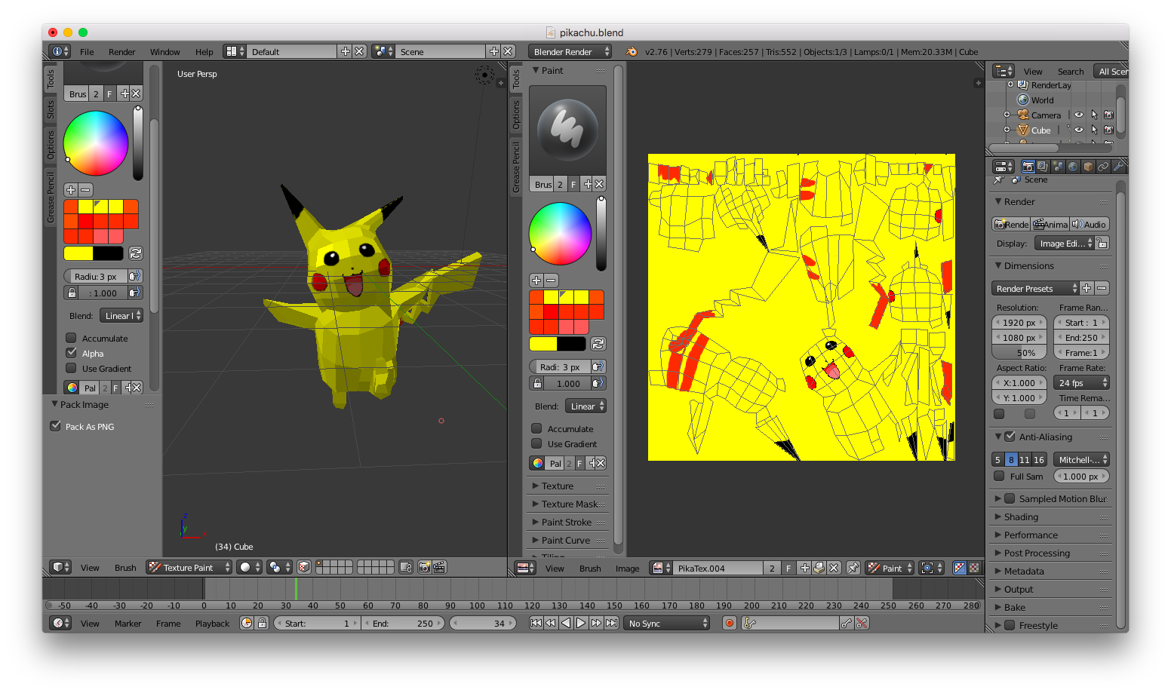Open the Blender Render engine dropdown
The image size is (1171, 693).
click(570, 51)
